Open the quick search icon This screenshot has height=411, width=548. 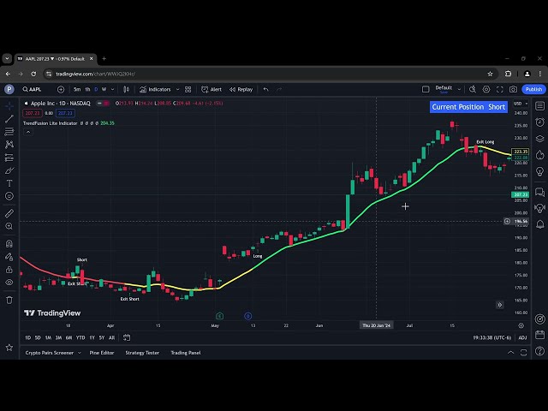tap(473, 89)
